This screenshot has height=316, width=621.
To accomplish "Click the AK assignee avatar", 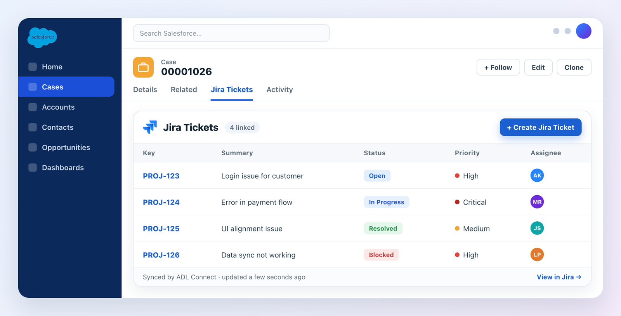I will tap(537, 175).
